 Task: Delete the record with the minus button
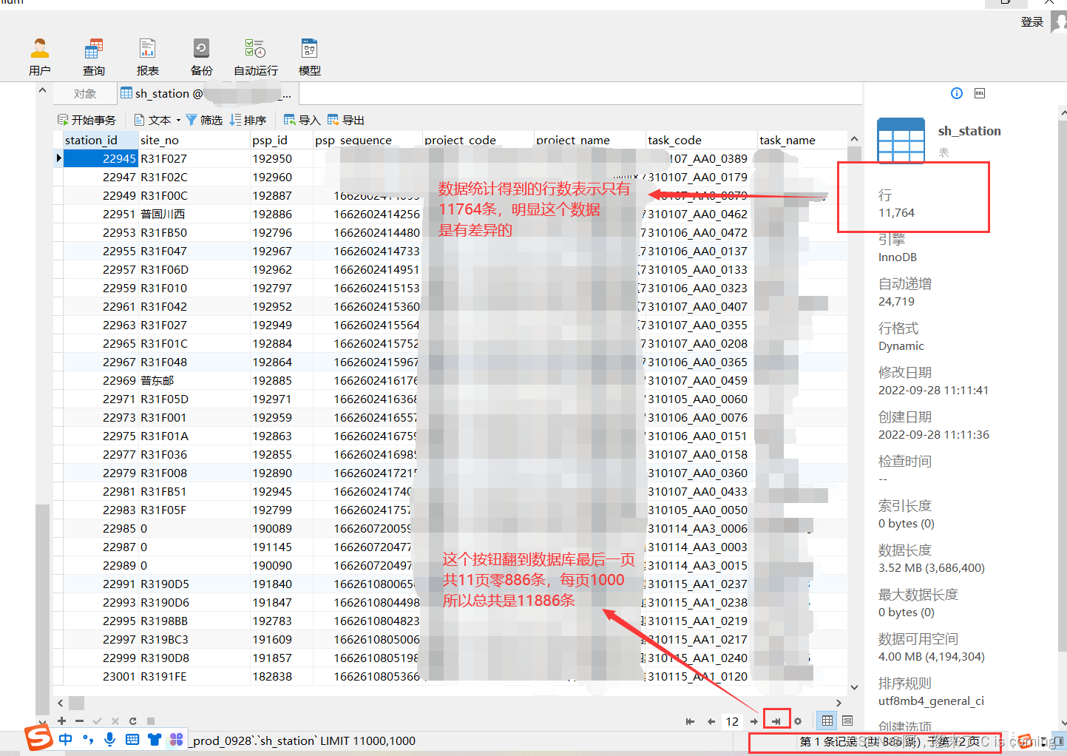(79, 720)
